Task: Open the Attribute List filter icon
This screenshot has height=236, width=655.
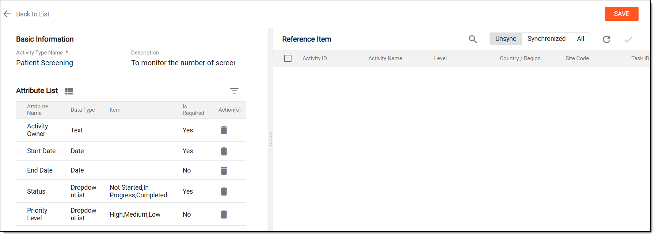Action: click(x=234, y=91)
